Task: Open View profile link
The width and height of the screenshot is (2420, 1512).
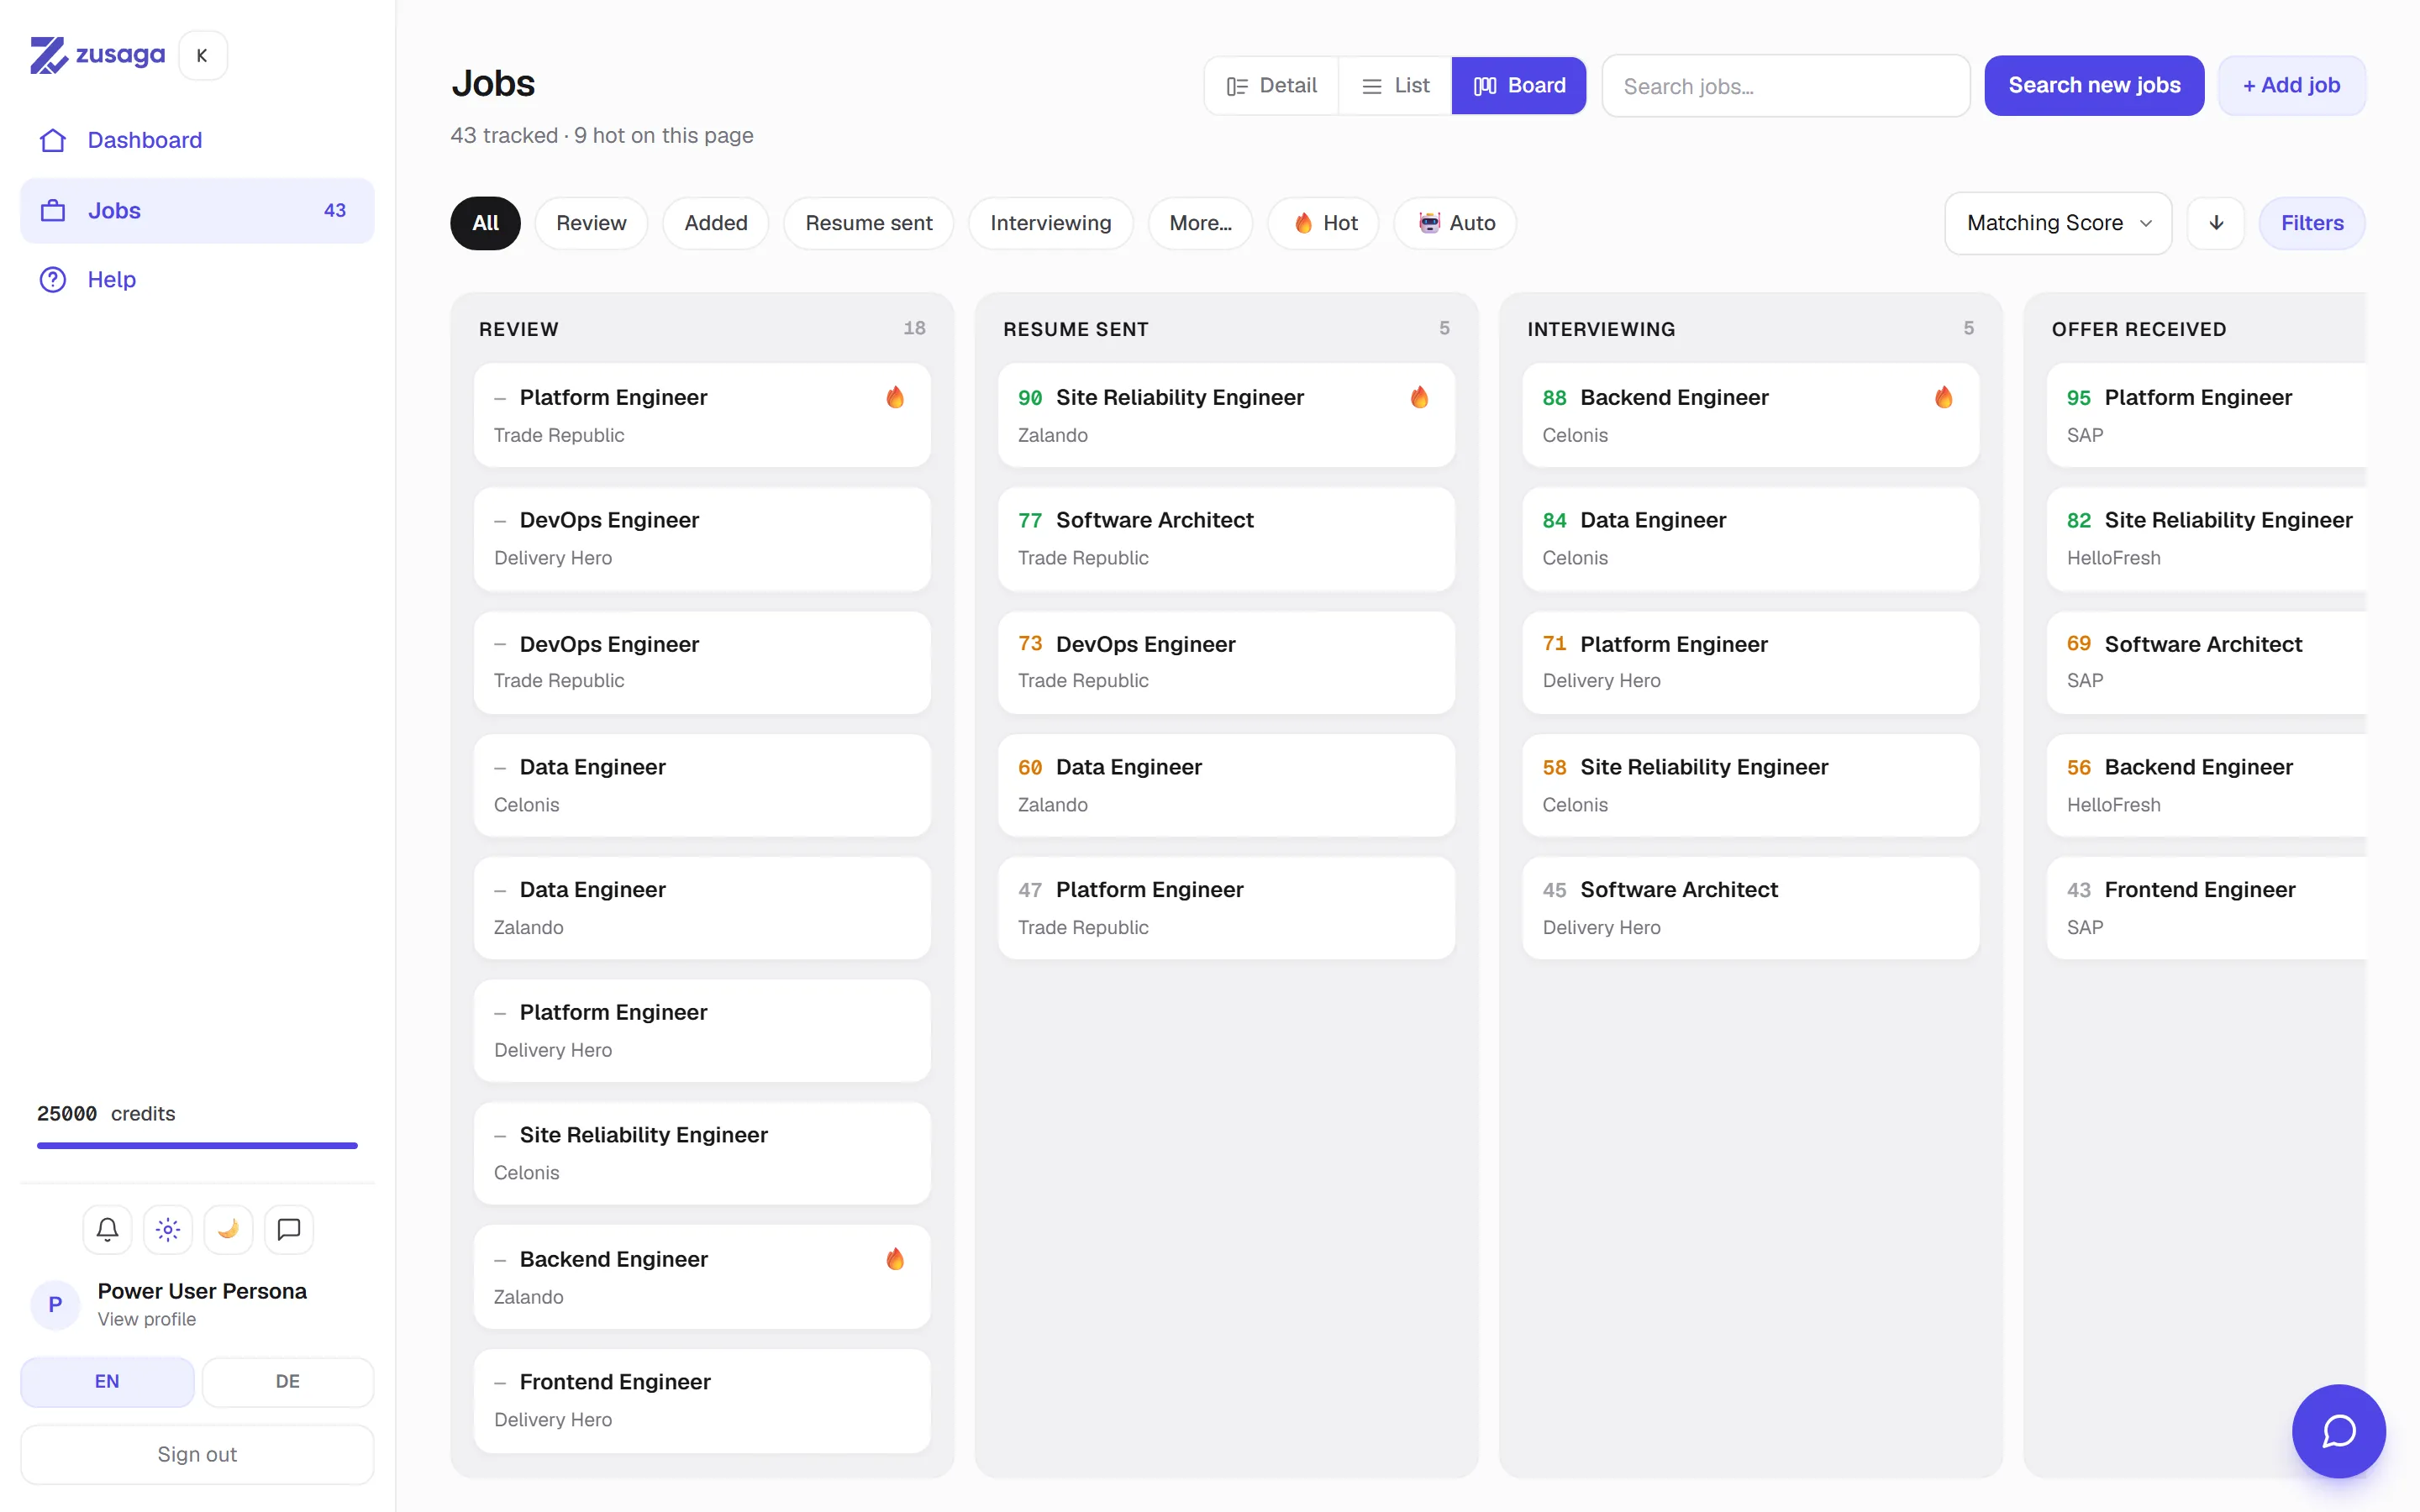Action: click(x=146, y=1319)
